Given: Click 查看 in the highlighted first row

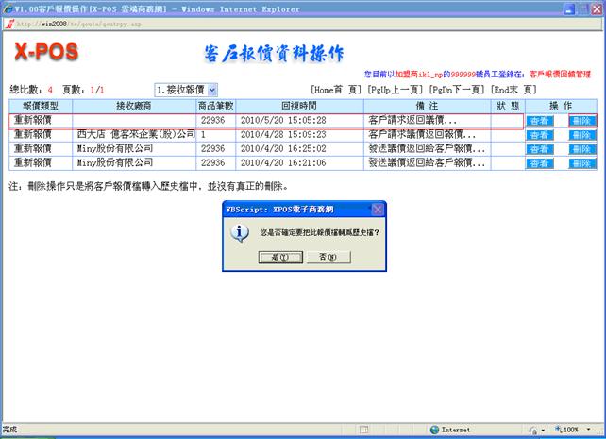Looking at the screenshot, I should [539, 122].
